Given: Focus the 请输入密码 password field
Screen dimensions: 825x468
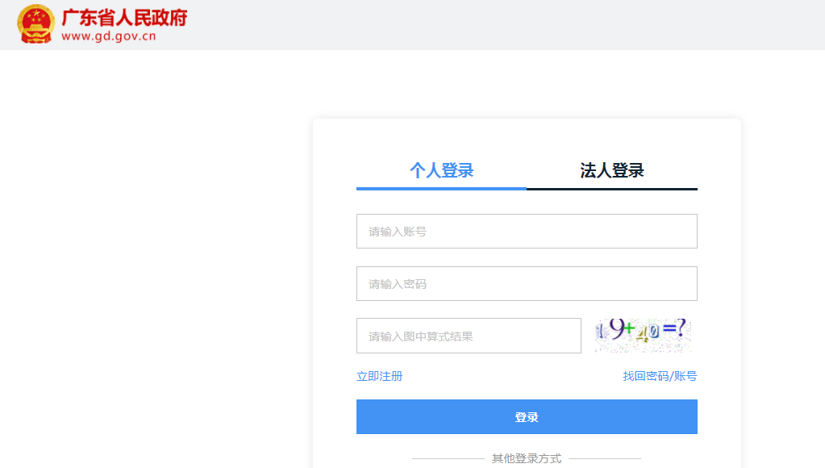Looking at the screenshot, I should [527, 284].
